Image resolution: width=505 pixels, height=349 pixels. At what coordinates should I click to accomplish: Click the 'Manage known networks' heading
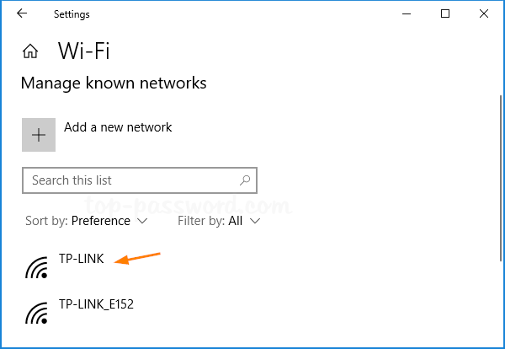[114, 83]
